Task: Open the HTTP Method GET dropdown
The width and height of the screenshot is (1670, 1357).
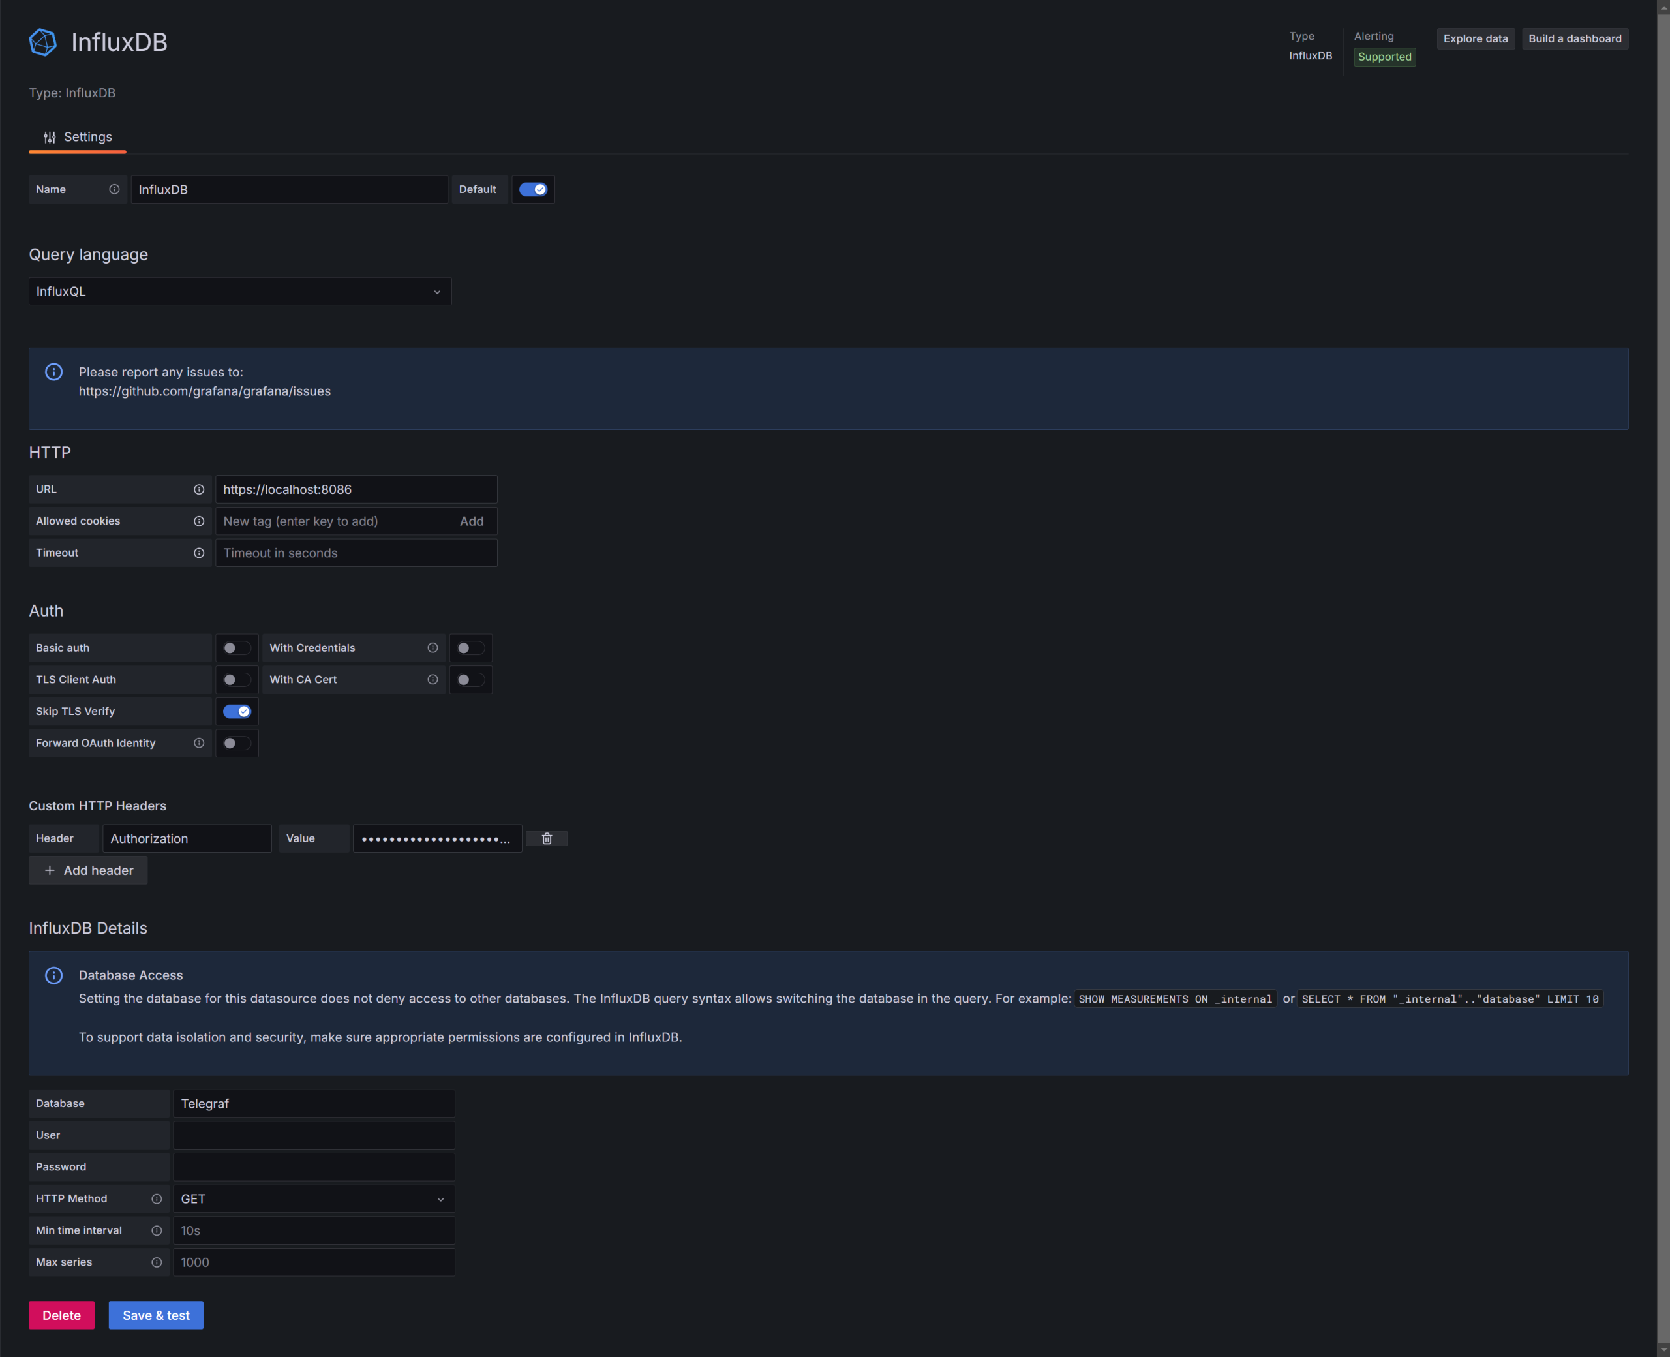Action: point(314,1199)
